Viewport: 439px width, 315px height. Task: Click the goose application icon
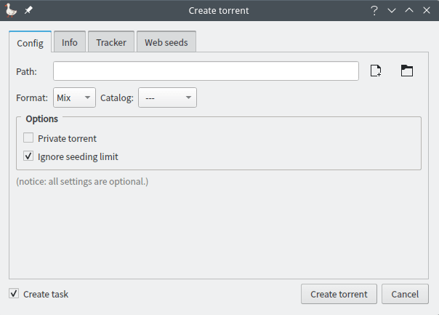(x=12, y=10)
